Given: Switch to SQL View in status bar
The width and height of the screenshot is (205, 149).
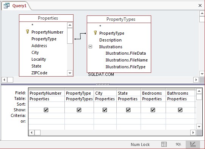Looking at the screenshot, I should (178, 144).
